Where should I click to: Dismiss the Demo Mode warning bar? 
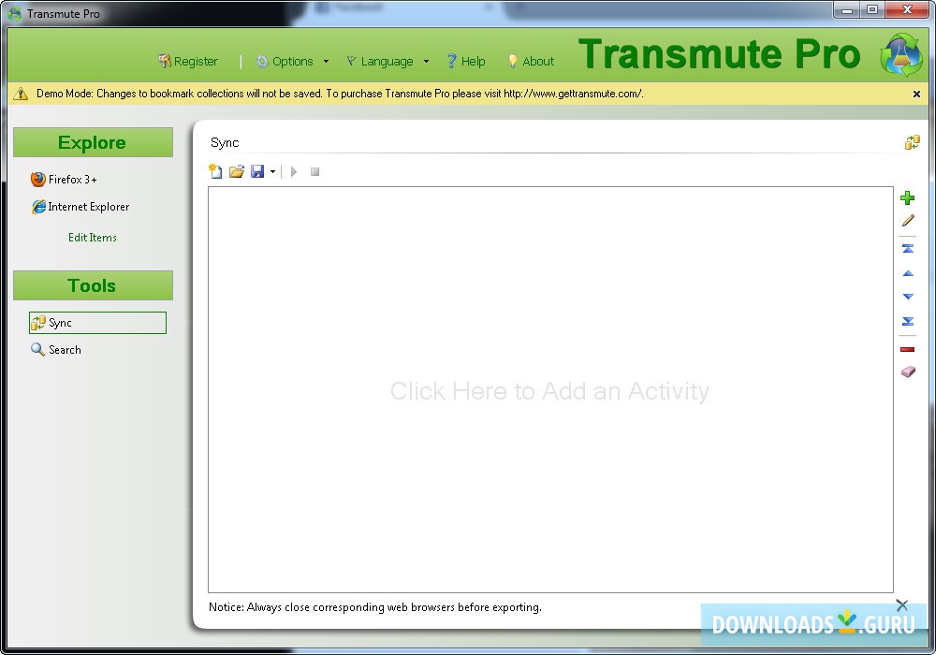(916, 94)
